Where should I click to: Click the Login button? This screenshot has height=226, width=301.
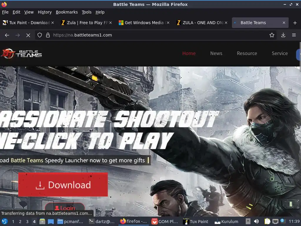pos(65,208)
